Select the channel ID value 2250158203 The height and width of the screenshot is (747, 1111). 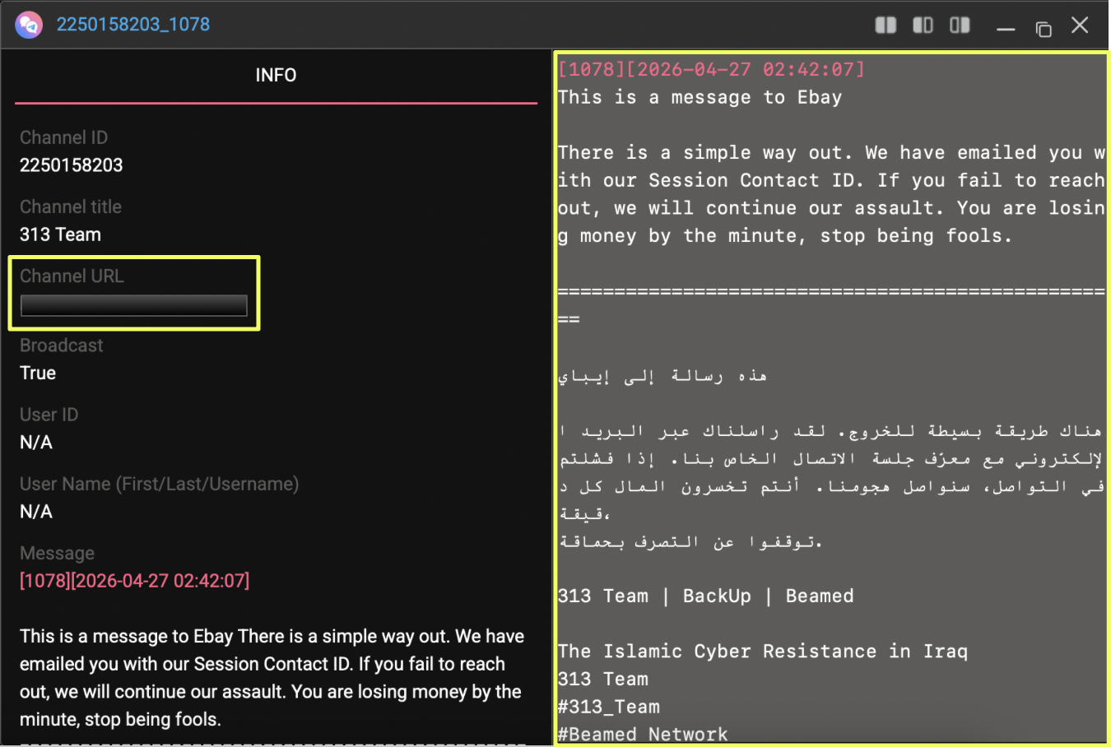point(72,165)
